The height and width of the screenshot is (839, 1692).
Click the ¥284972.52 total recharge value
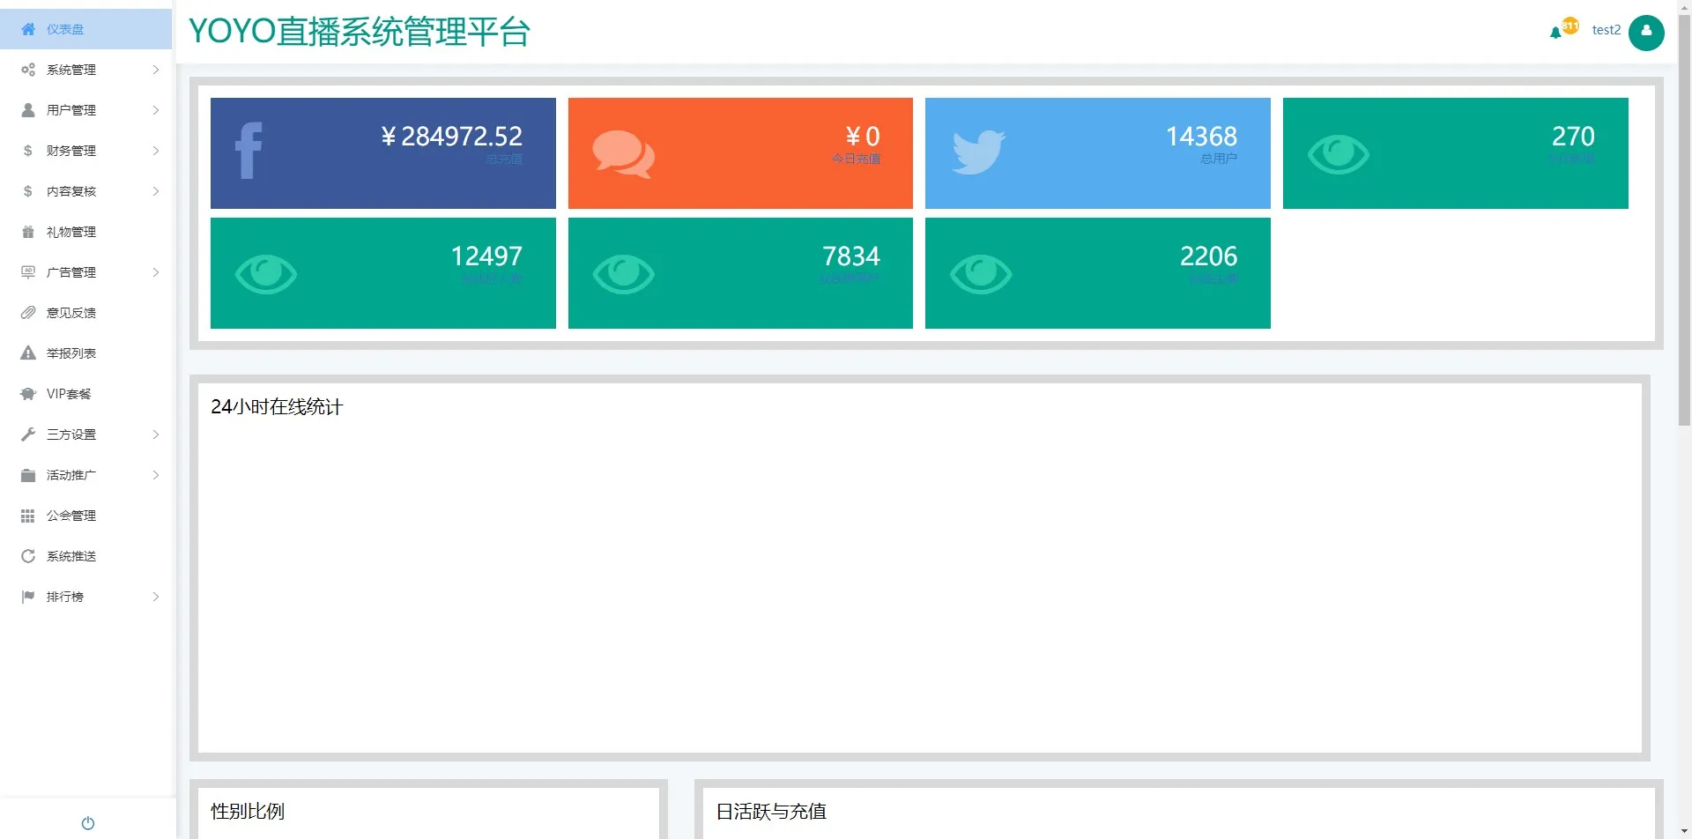click(452, 137)
